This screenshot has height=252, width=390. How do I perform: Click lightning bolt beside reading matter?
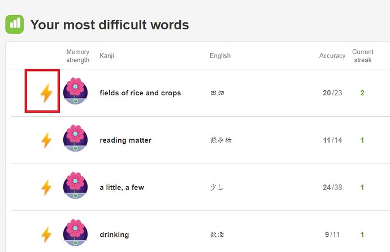coord(46,140)
